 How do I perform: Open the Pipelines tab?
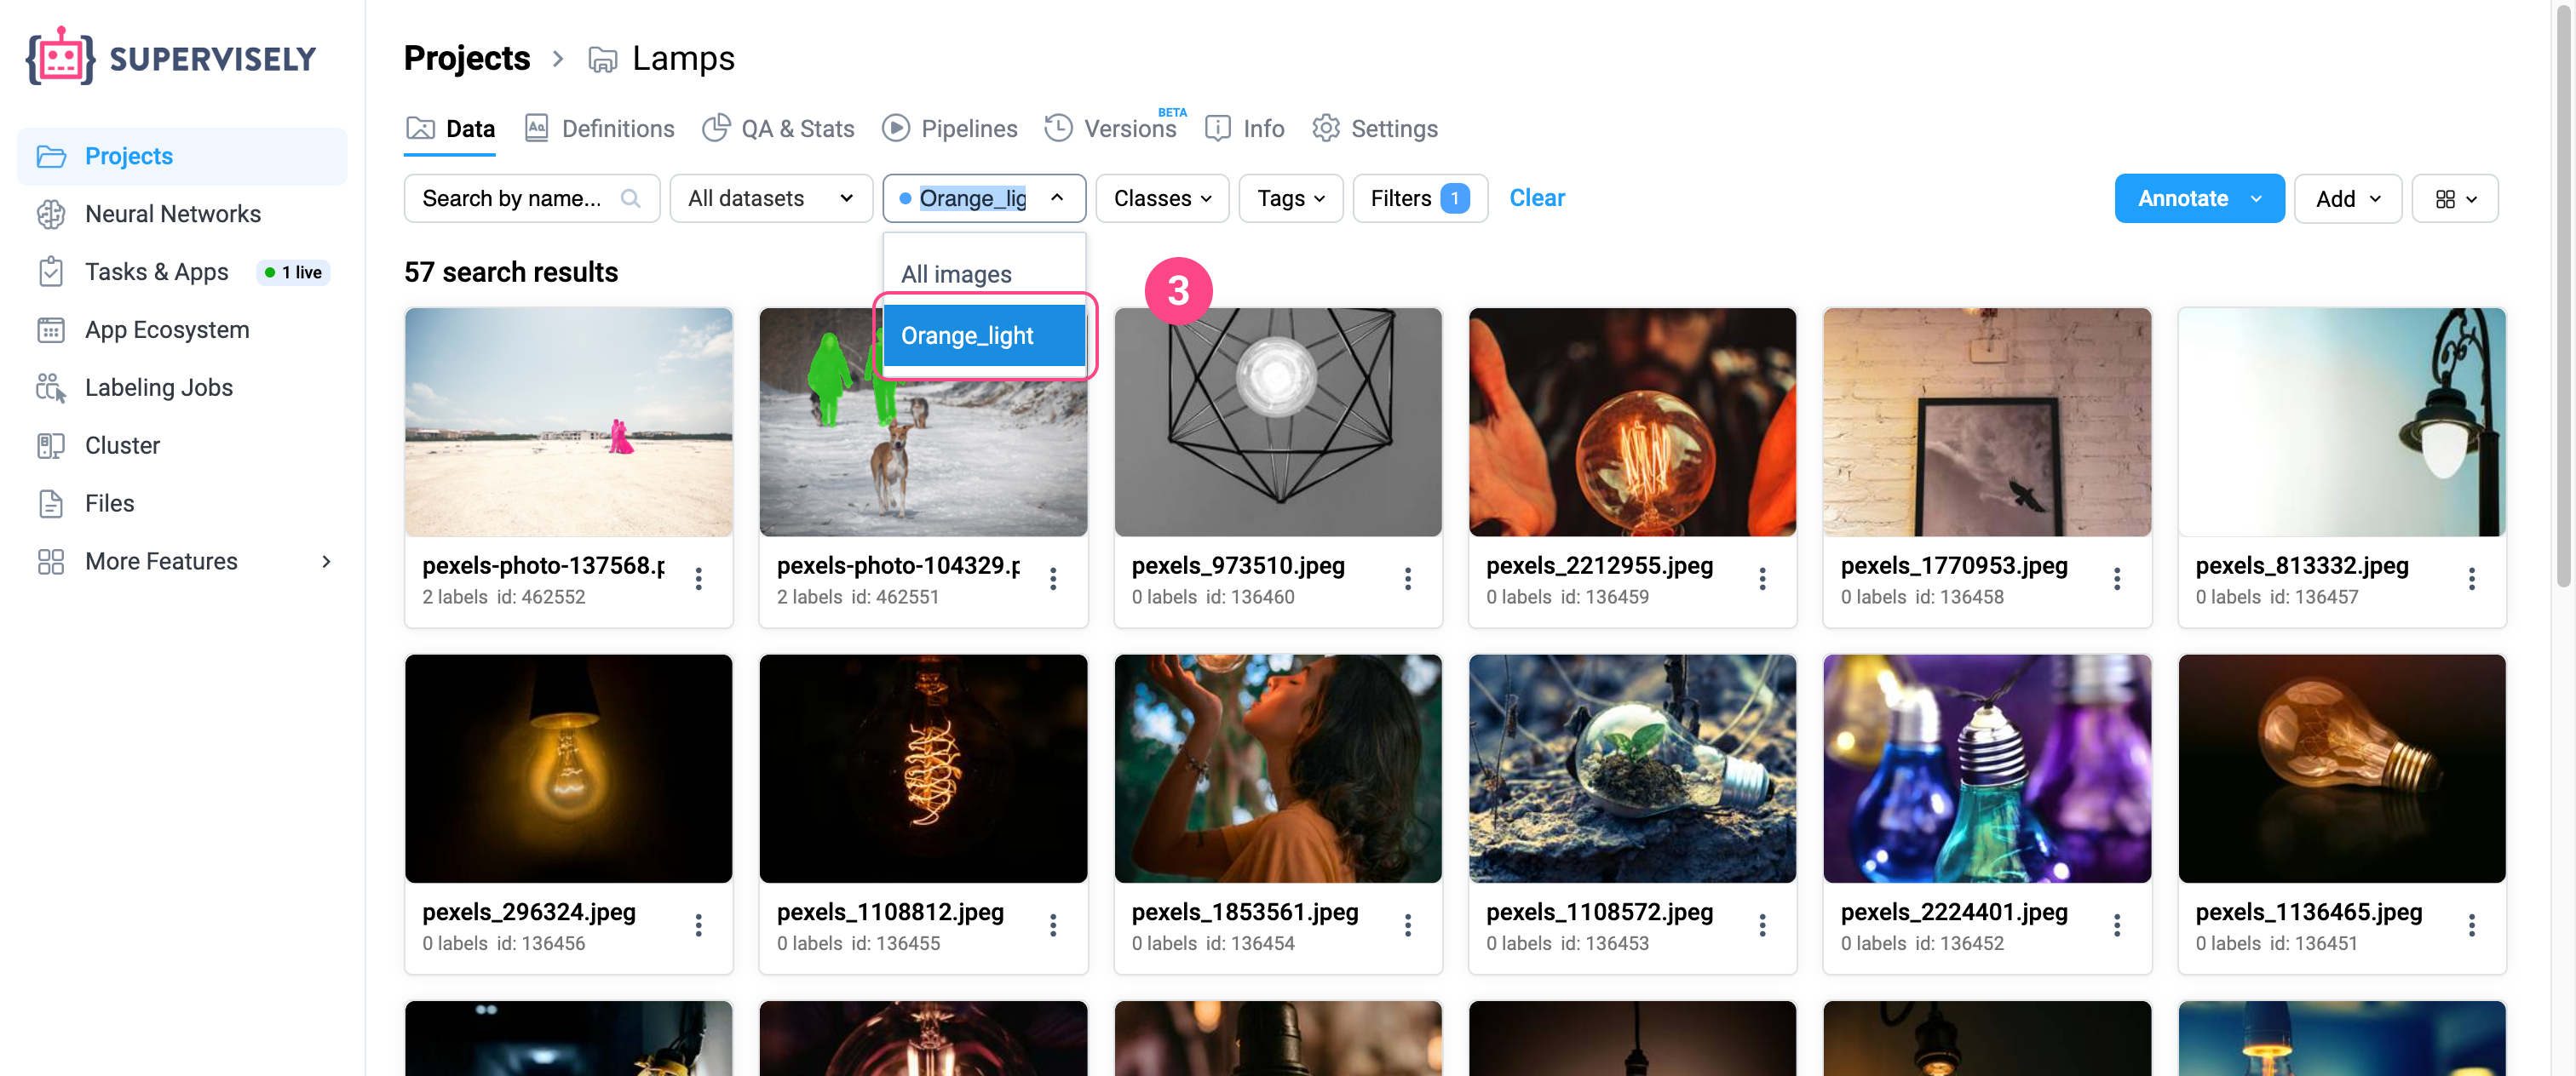pos(949,129)
